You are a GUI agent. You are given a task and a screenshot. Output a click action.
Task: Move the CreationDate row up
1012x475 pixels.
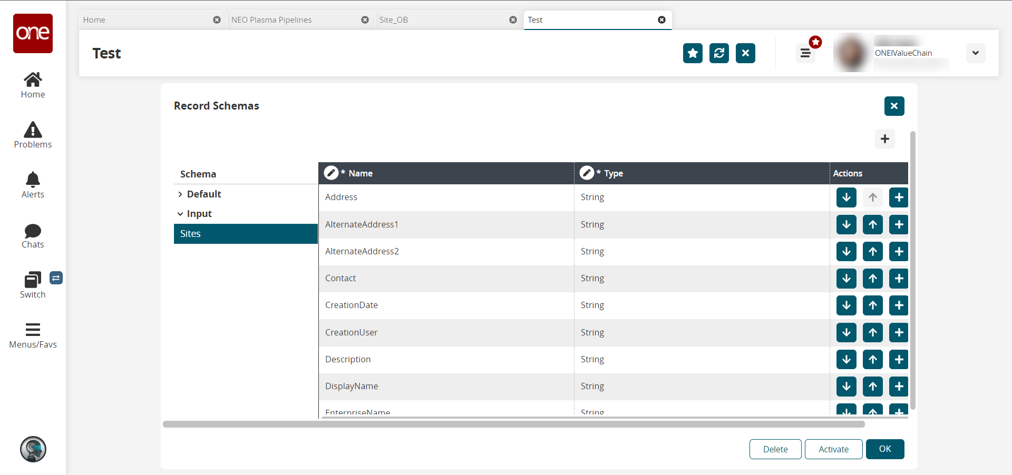pos(872,305)
